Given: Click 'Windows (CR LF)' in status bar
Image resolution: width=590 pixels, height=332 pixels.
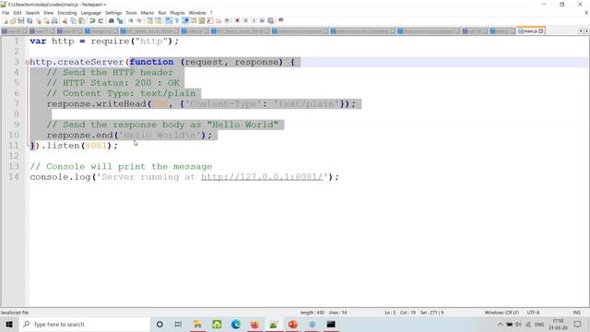Looking at the screenshot, I should [501, 313].
